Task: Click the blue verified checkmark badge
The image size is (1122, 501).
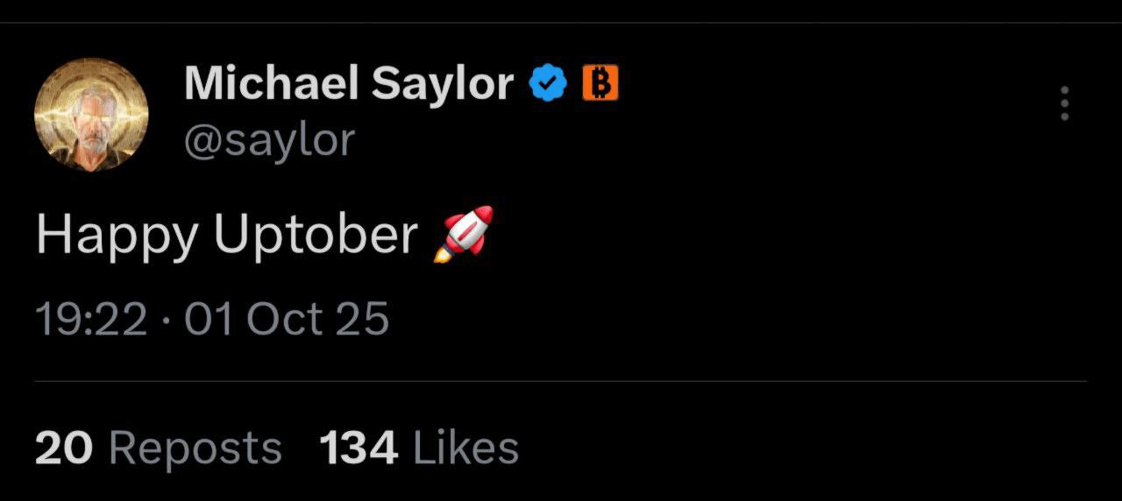Action: click(548, 84)
